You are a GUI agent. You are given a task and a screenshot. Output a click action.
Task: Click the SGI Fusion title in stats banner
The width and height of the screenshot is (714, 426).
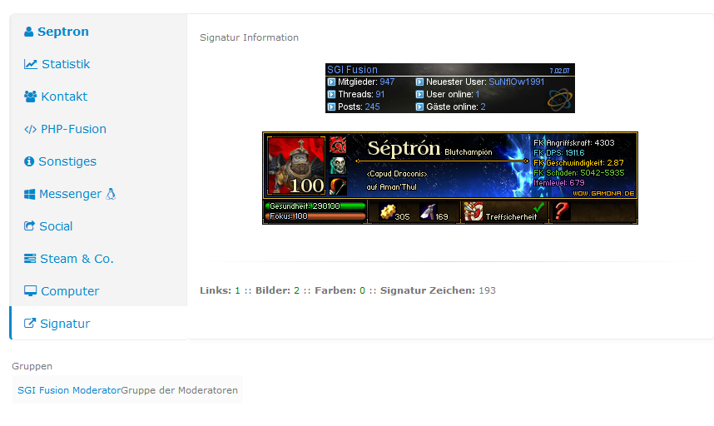[x=353, y=70]
